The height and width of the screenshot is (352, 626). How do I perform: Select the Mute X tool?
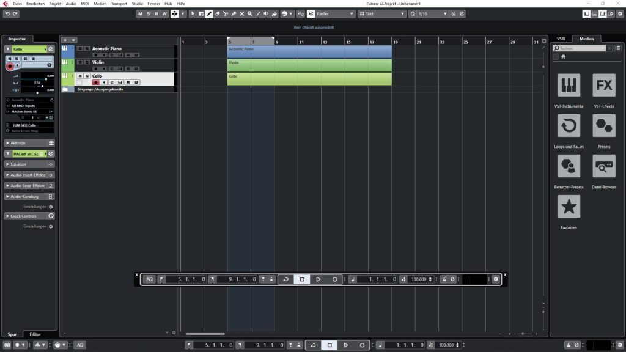pos(242,14)
